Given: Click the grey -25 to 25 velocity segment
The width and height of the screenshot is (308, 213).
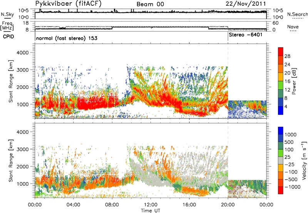Looking at the screenshot, I should (x=281, y=160).
